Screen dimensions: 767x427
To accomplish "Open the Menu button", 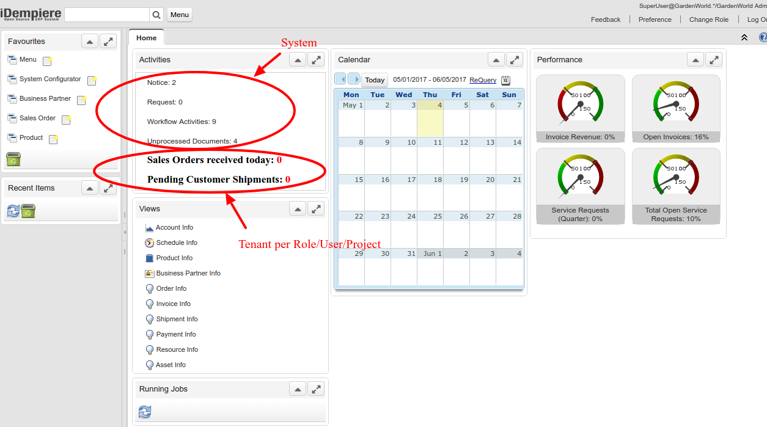I will pyautogui.click(x=179, y=15).
